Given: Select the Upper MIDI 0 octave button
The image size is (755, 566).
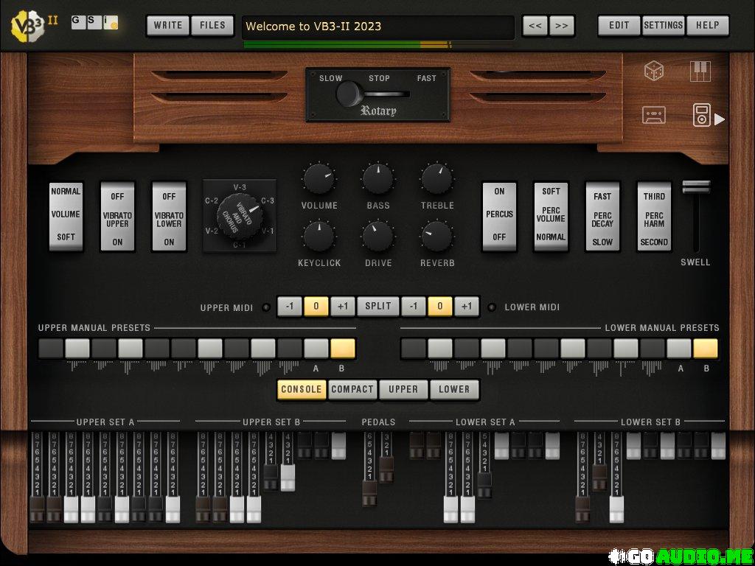Looking at the screenshot, I should 316,307.
